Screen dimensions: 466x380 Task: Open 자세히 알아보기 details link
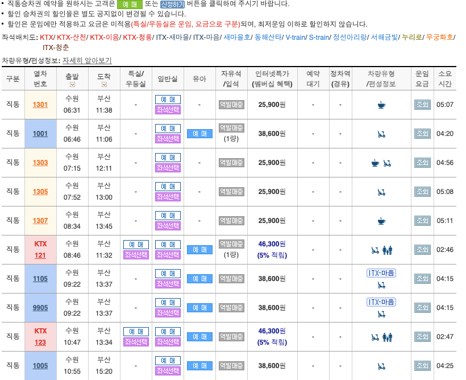point(87,60)
